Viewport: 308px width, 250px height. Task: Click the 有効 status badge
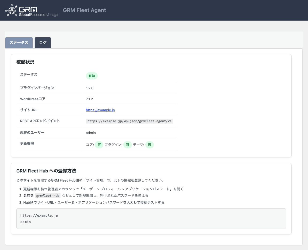pos(92,76)
